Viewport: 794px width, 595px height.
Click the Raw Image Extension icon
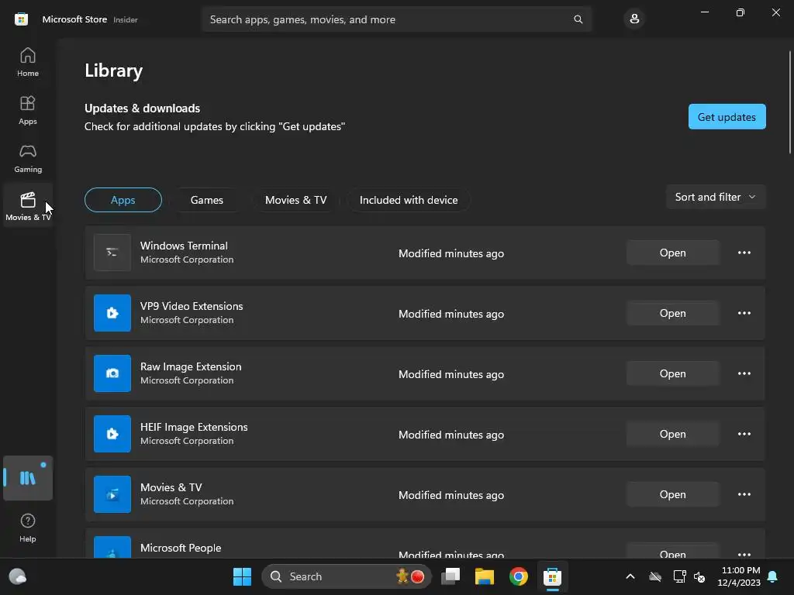(112, 373)
